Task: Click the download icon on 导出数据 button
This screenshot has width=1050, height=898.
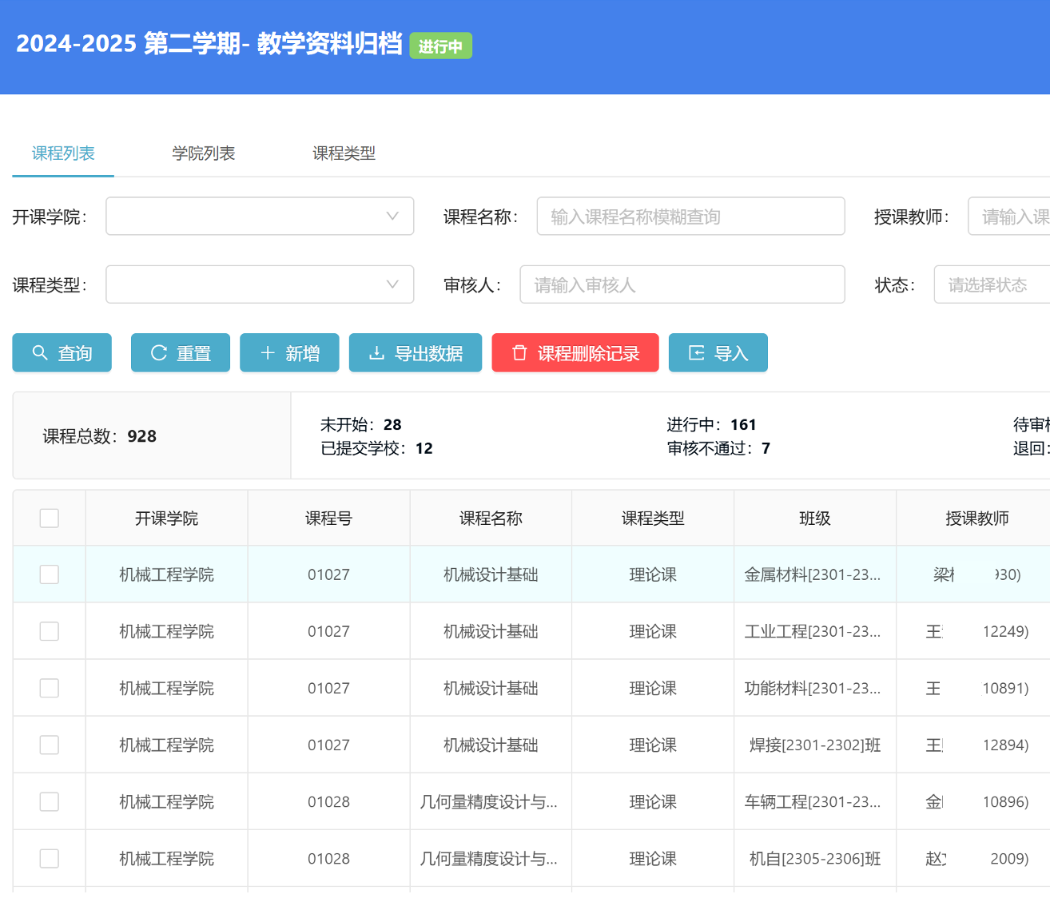Action: 376,352
